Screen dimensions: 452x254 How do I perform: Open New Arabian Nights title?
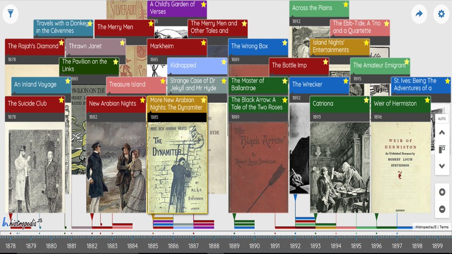[x=112, y=103]
